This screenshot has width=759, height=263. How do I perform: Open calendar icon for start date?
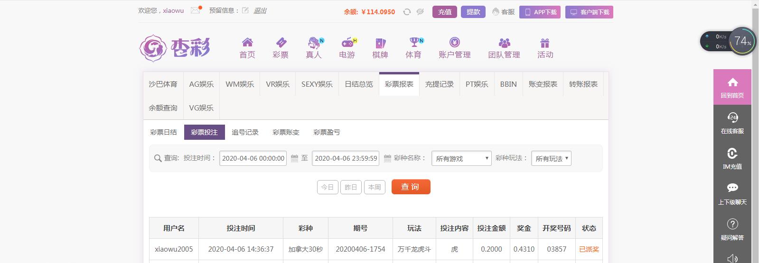[x=294, y=158]
